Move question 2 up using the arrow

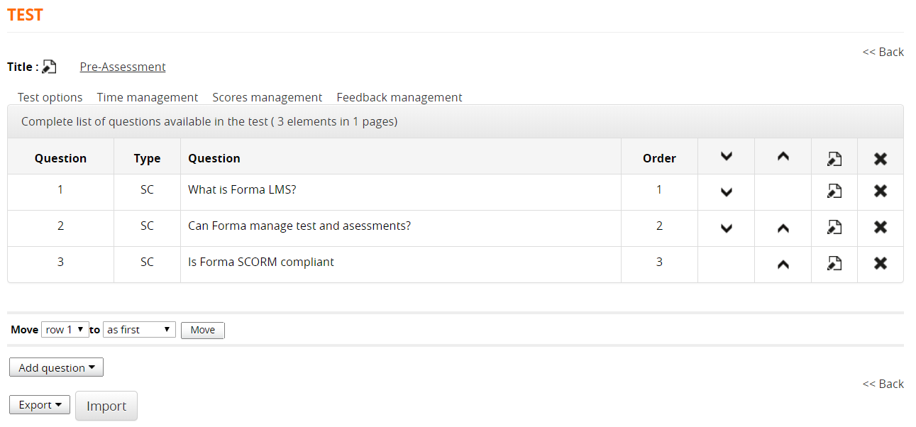(x=783, y=228)
